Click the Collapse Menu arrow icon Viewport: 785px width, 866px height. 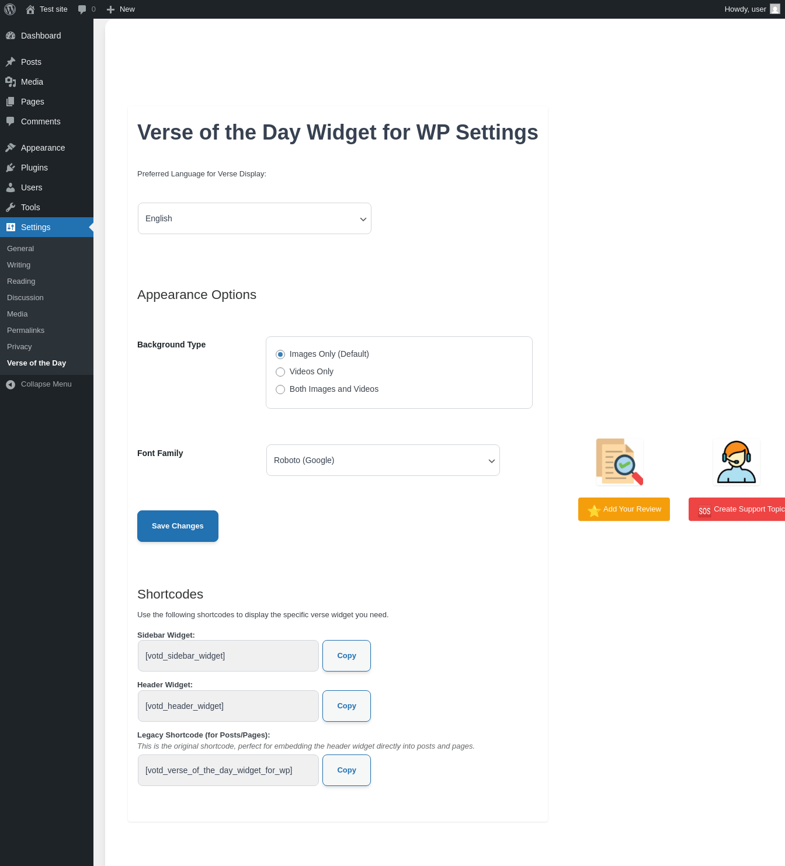[x=11, y=384]
